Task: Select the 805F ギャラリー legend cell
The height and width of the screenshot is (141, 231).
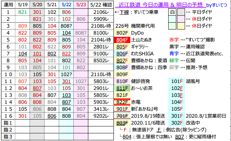Action: (122, 47)
